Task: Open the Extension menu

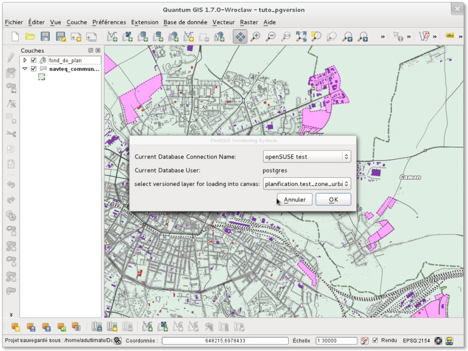Action: coord(144,22)
